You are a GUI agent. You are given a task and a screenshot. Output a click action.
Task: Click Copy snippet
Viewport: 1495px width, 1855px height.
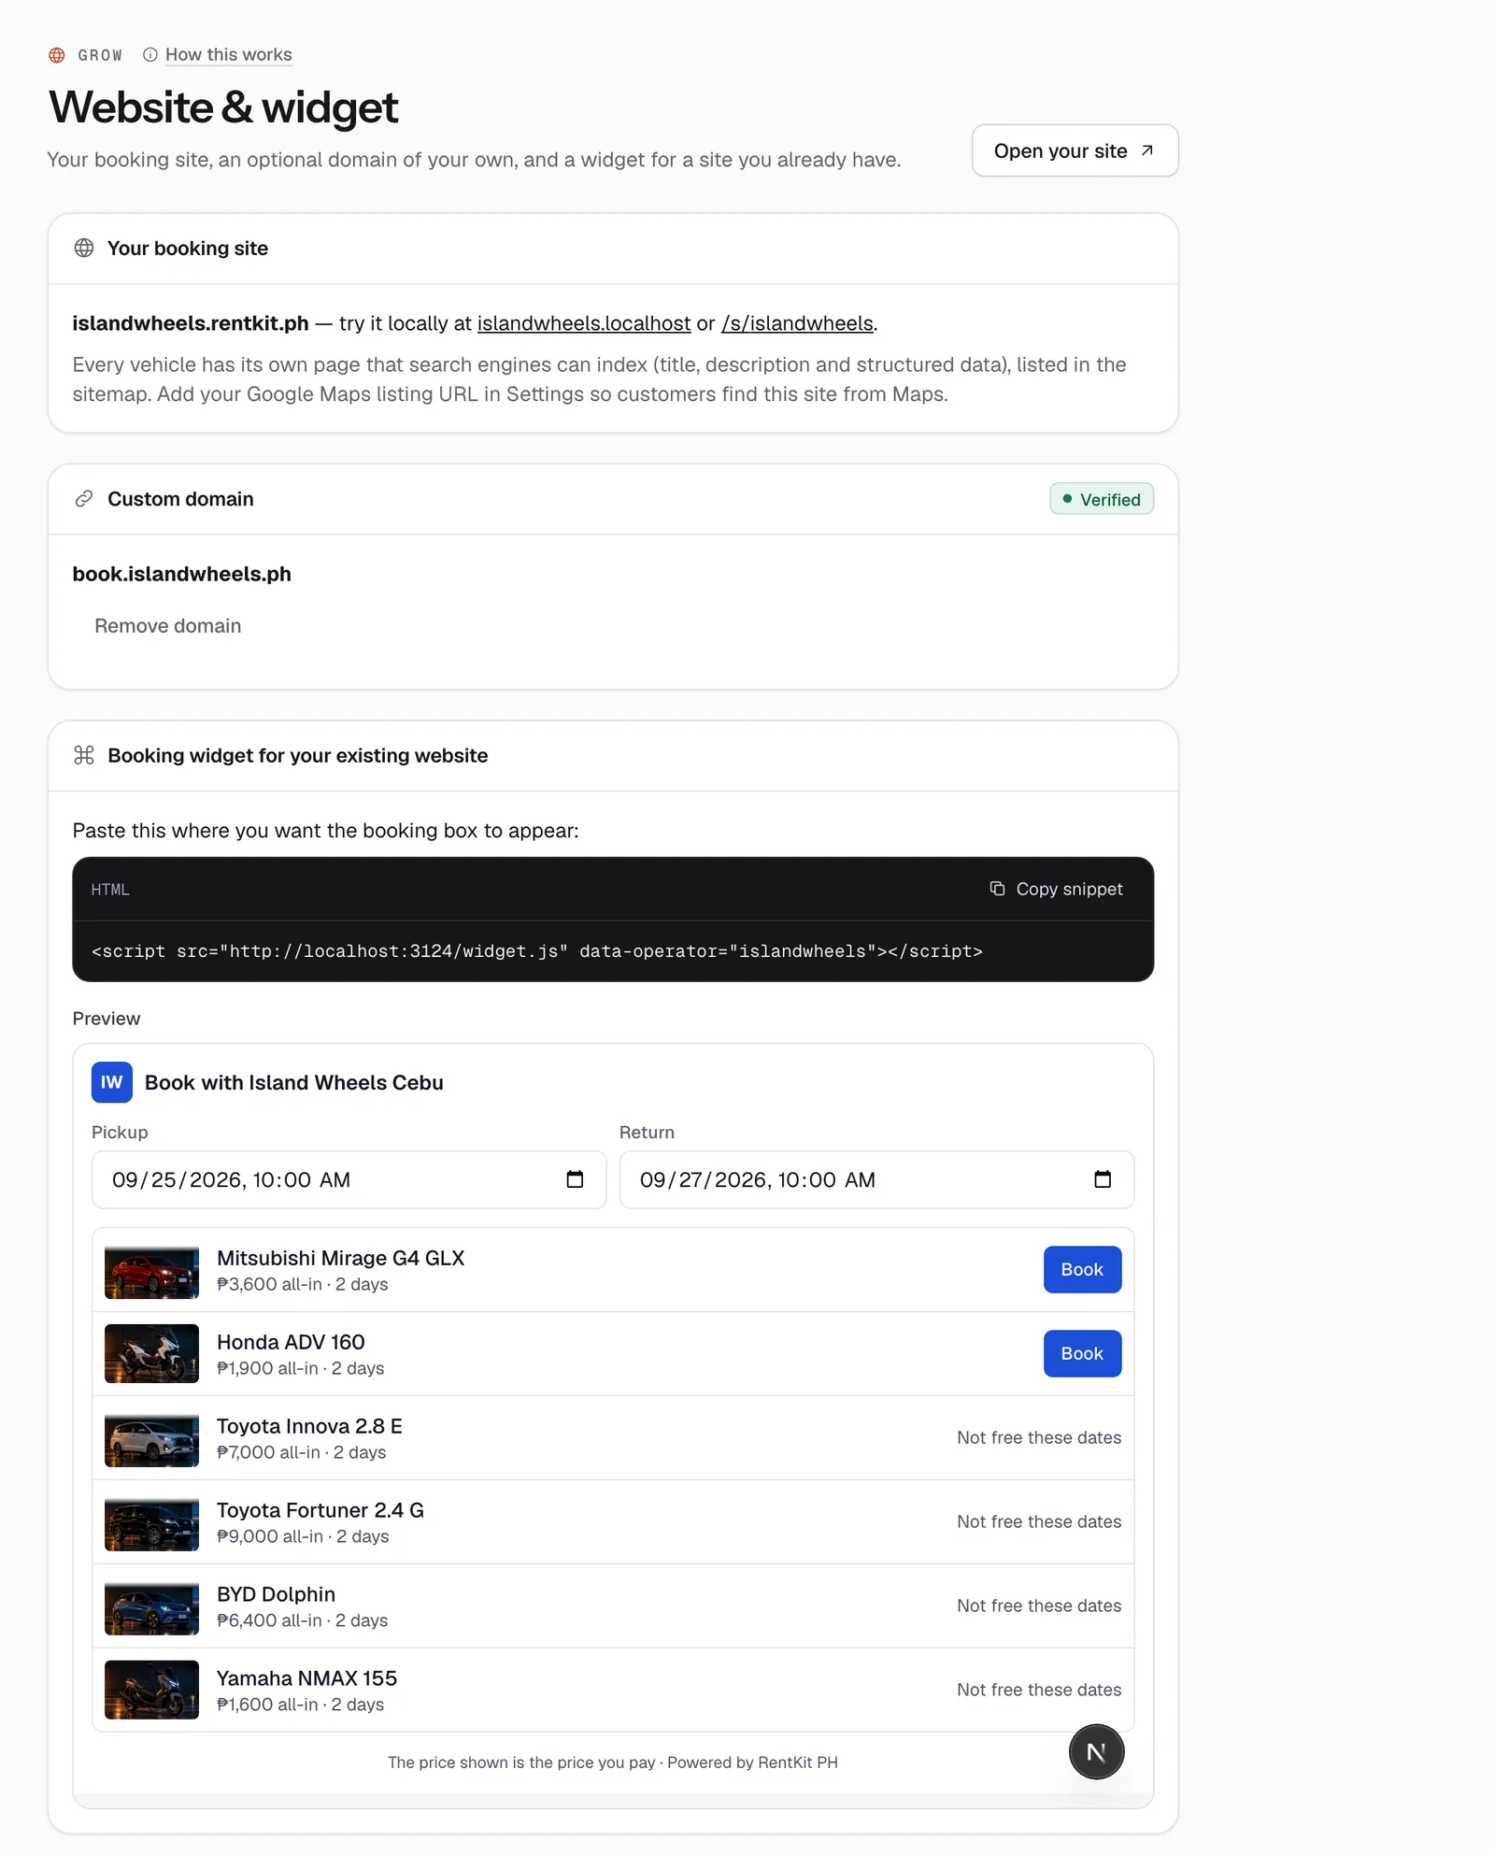point(1057,889)
